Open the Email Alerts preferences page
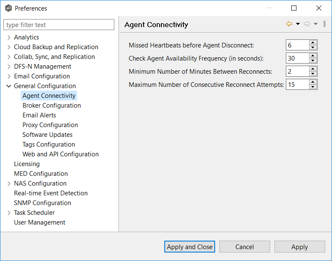Image resolution: width=332 pixels, height=261 pixels. [39, 115]
